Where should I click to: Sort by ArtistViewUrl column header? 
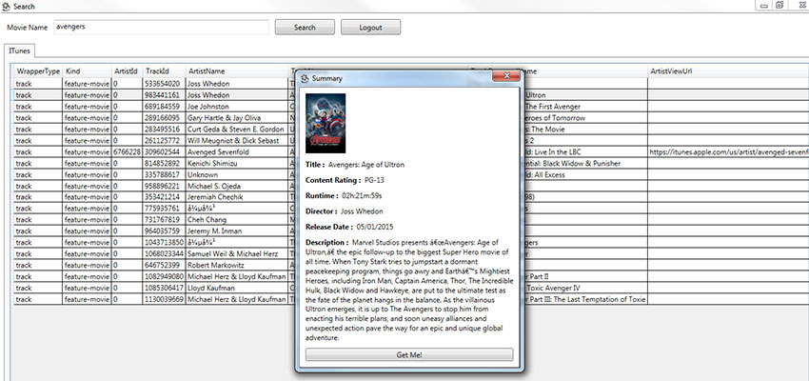728,71
